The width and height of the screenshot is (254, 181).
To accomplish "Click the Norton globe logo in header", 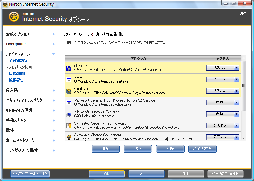I will 14,17.
